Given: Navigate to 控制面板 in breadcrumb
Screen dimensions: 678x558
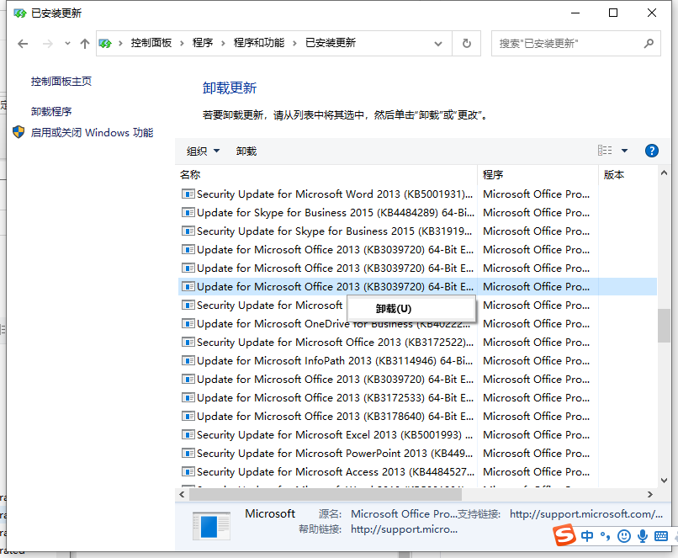Looking at the screenshot, I should pos(151,43).
